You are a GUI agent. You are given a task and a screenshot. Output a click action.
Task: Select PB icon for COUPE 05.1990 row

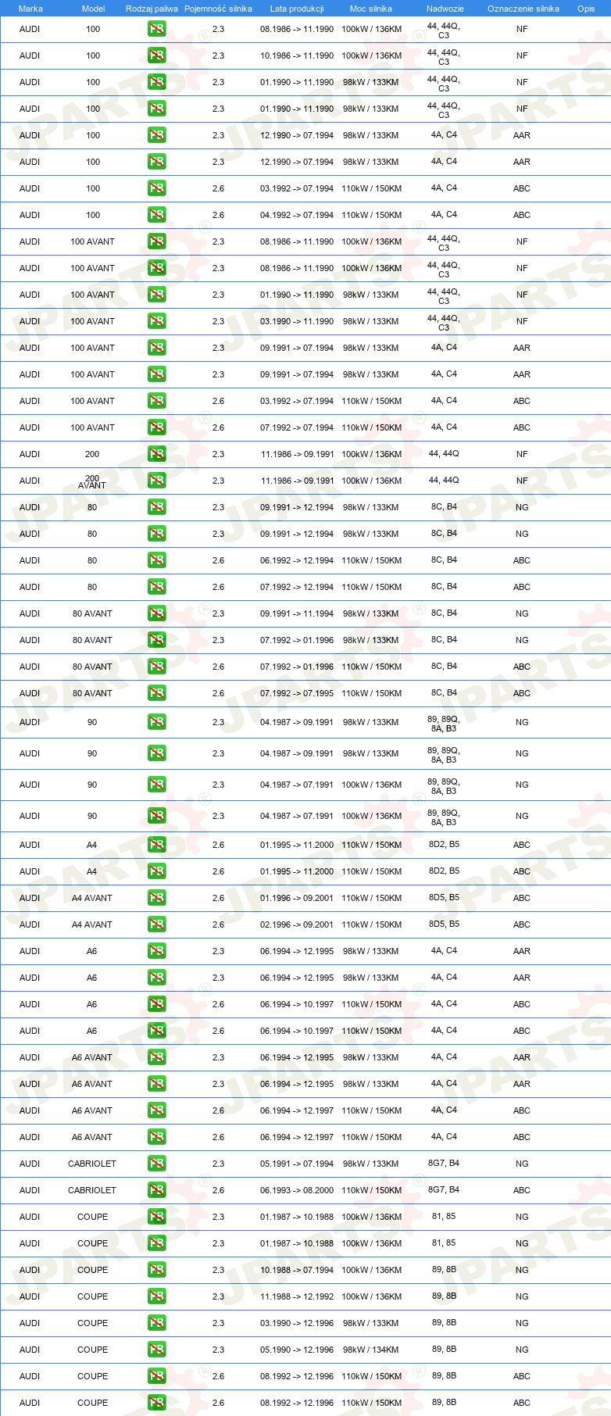(x=156, y=1350)
